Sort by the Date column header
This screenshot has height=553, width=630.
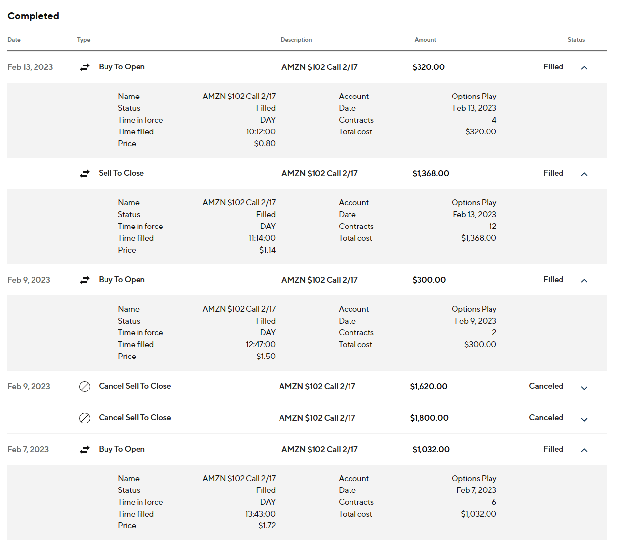tap(14, 40)
